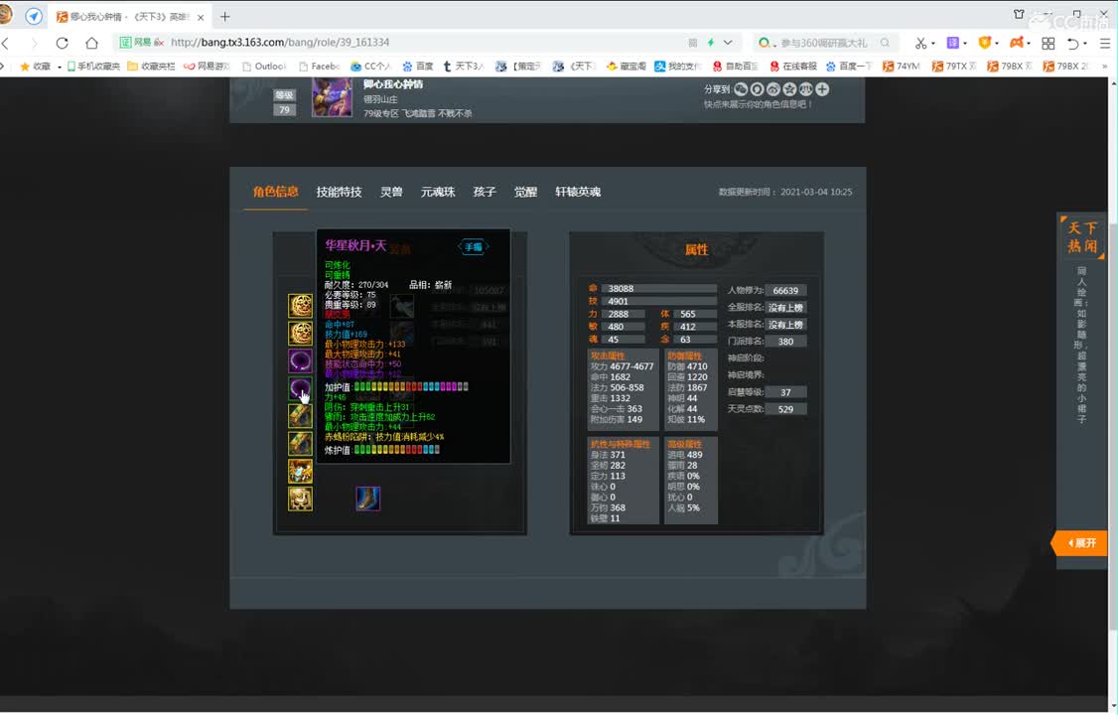Click the boots equipment icon
This screenshot has width=1118, height=715.
tap(368, 499)
